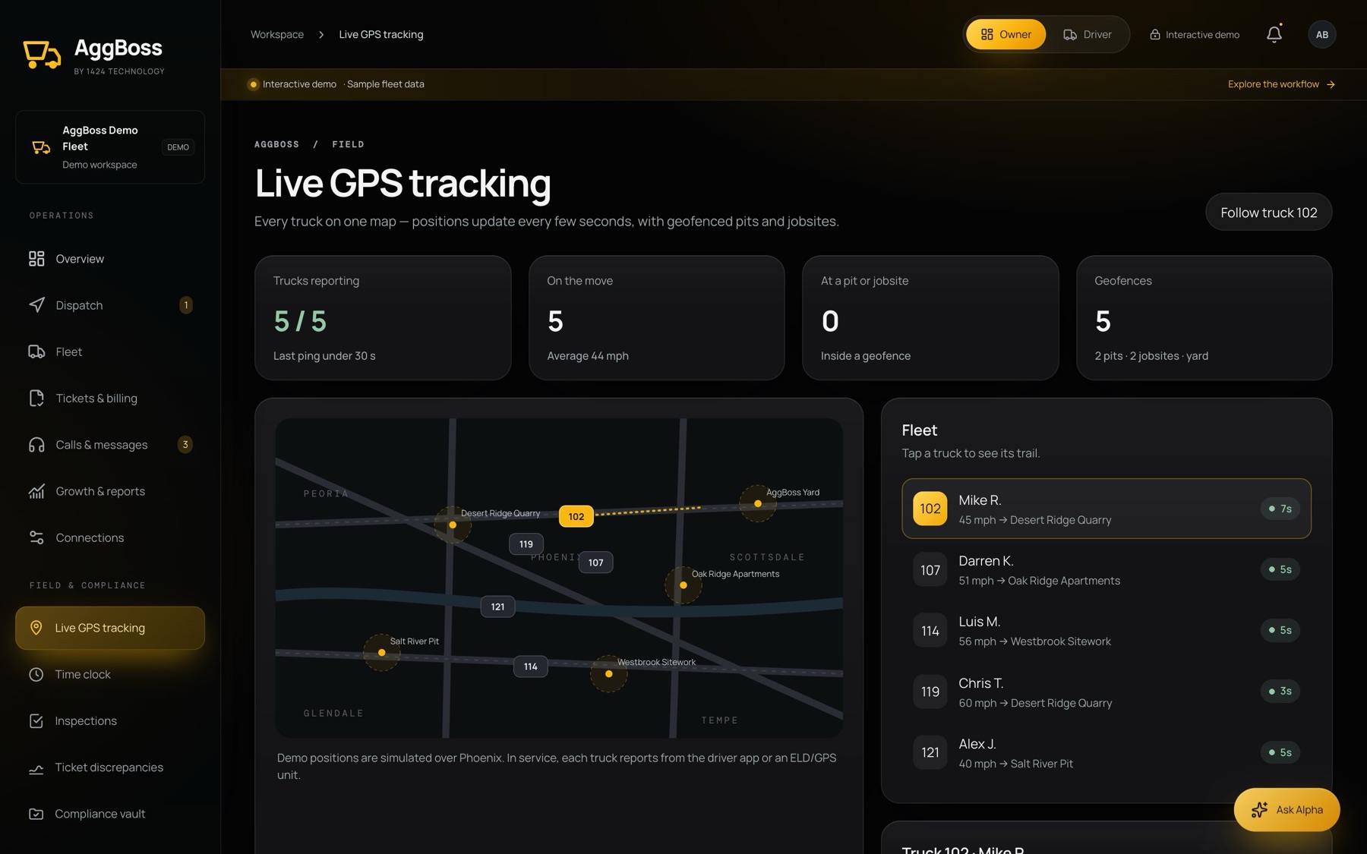Open the Connections sliders icon

(36, 537)
